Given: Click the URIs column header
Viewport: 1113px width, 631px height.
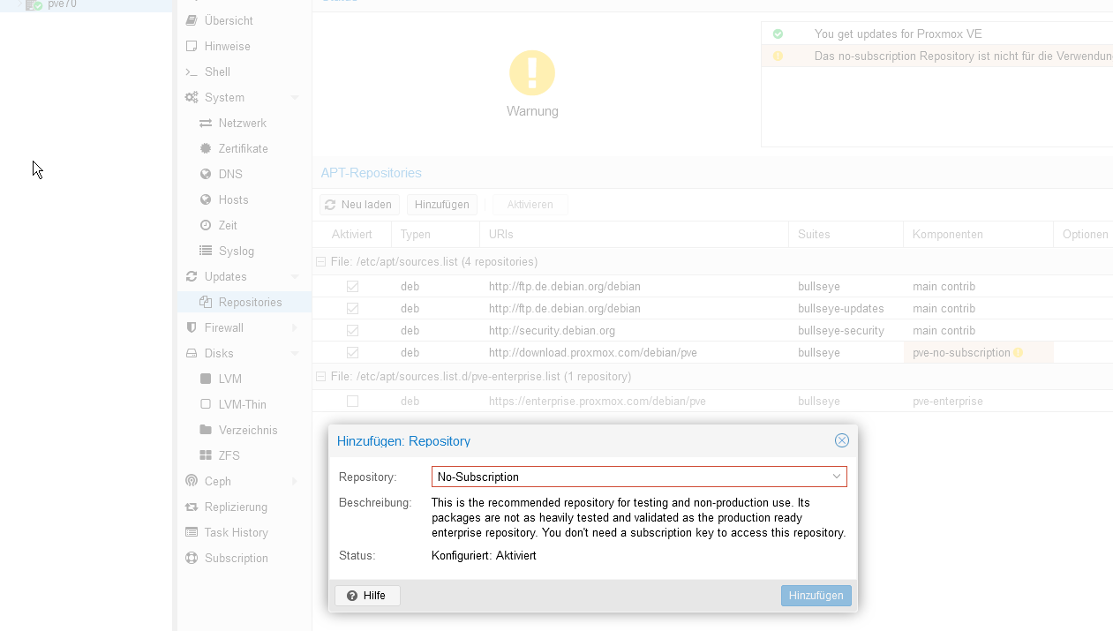Looking at the screenshot, I should (635, 235).
